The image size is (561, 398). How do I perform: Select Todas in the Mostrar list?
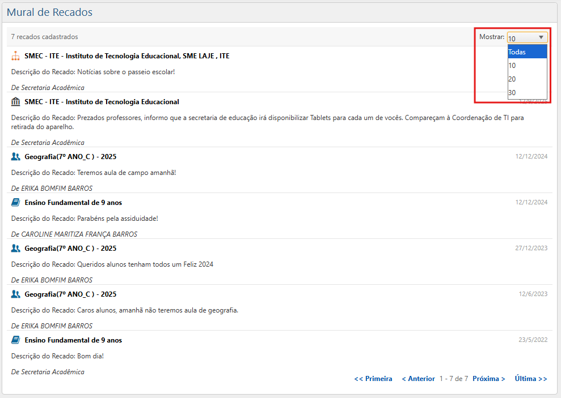(x=527, y=52)
